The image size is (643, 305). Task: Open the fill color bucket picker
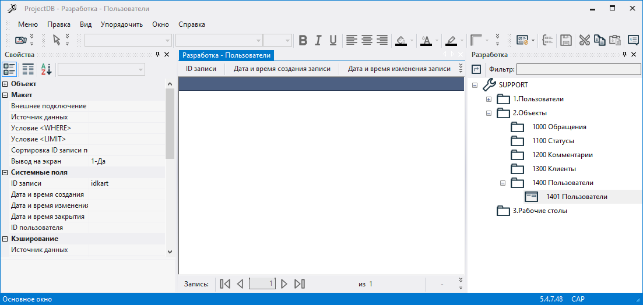pos(401,40)
